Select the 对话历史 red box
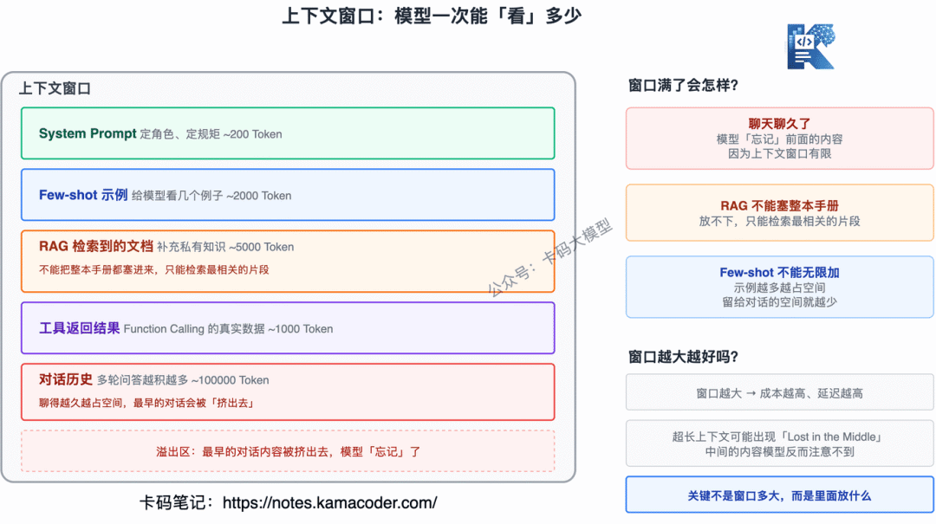The height and width of the screenshot is (524, 936). (288, 392)
